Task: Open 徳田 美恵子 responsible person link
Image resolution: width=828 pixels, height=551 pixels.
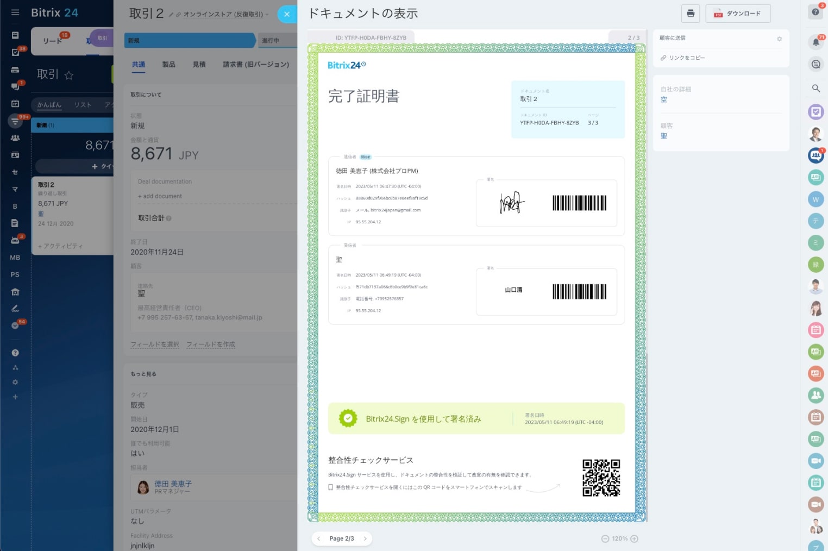Action: coord(173,483)
